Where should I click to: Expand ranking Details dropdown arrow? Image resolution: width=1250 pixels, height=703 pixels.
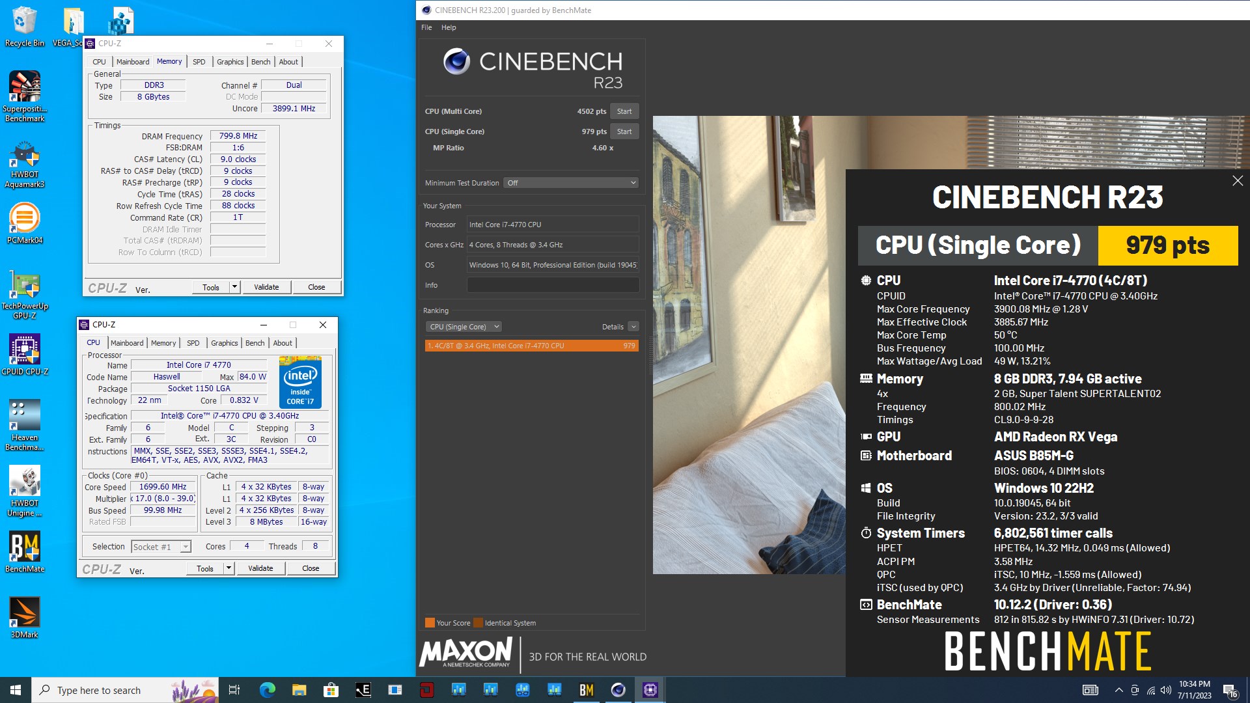pyautogui.click(x=633, y=327)
